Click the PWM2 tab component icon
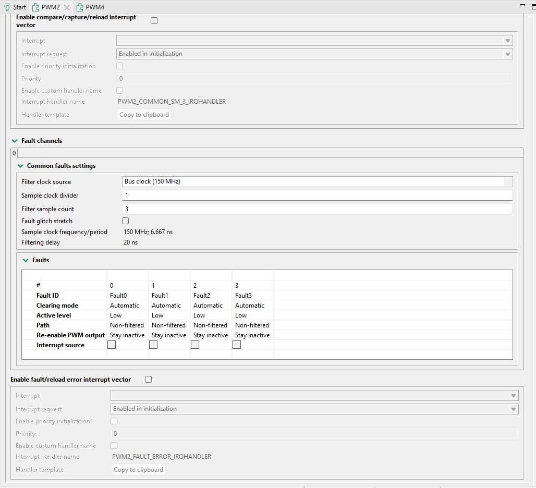Screen dimensions: 536x488 pos(35,7)
